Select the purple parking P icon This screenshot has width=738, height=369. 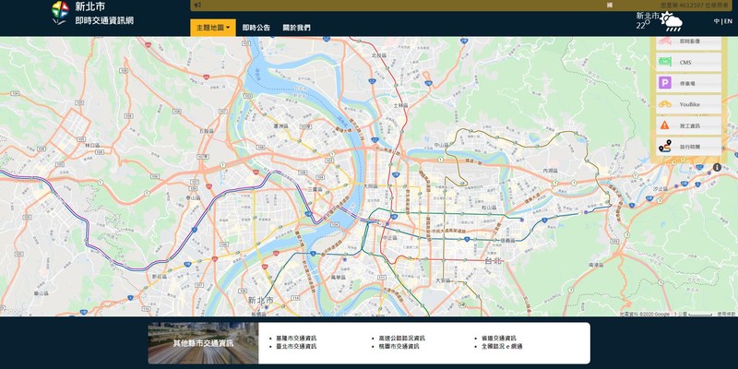[x=664, y=83]
